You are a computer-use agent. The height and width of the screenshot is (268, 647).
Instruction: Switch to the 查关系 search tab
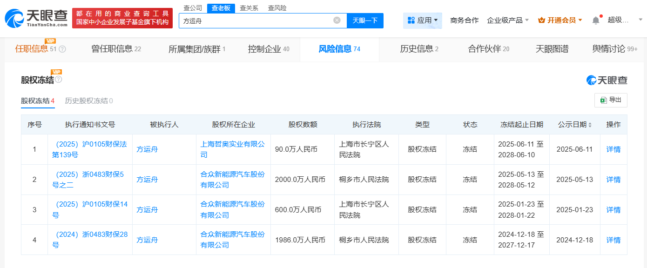[x=249, y=8]
